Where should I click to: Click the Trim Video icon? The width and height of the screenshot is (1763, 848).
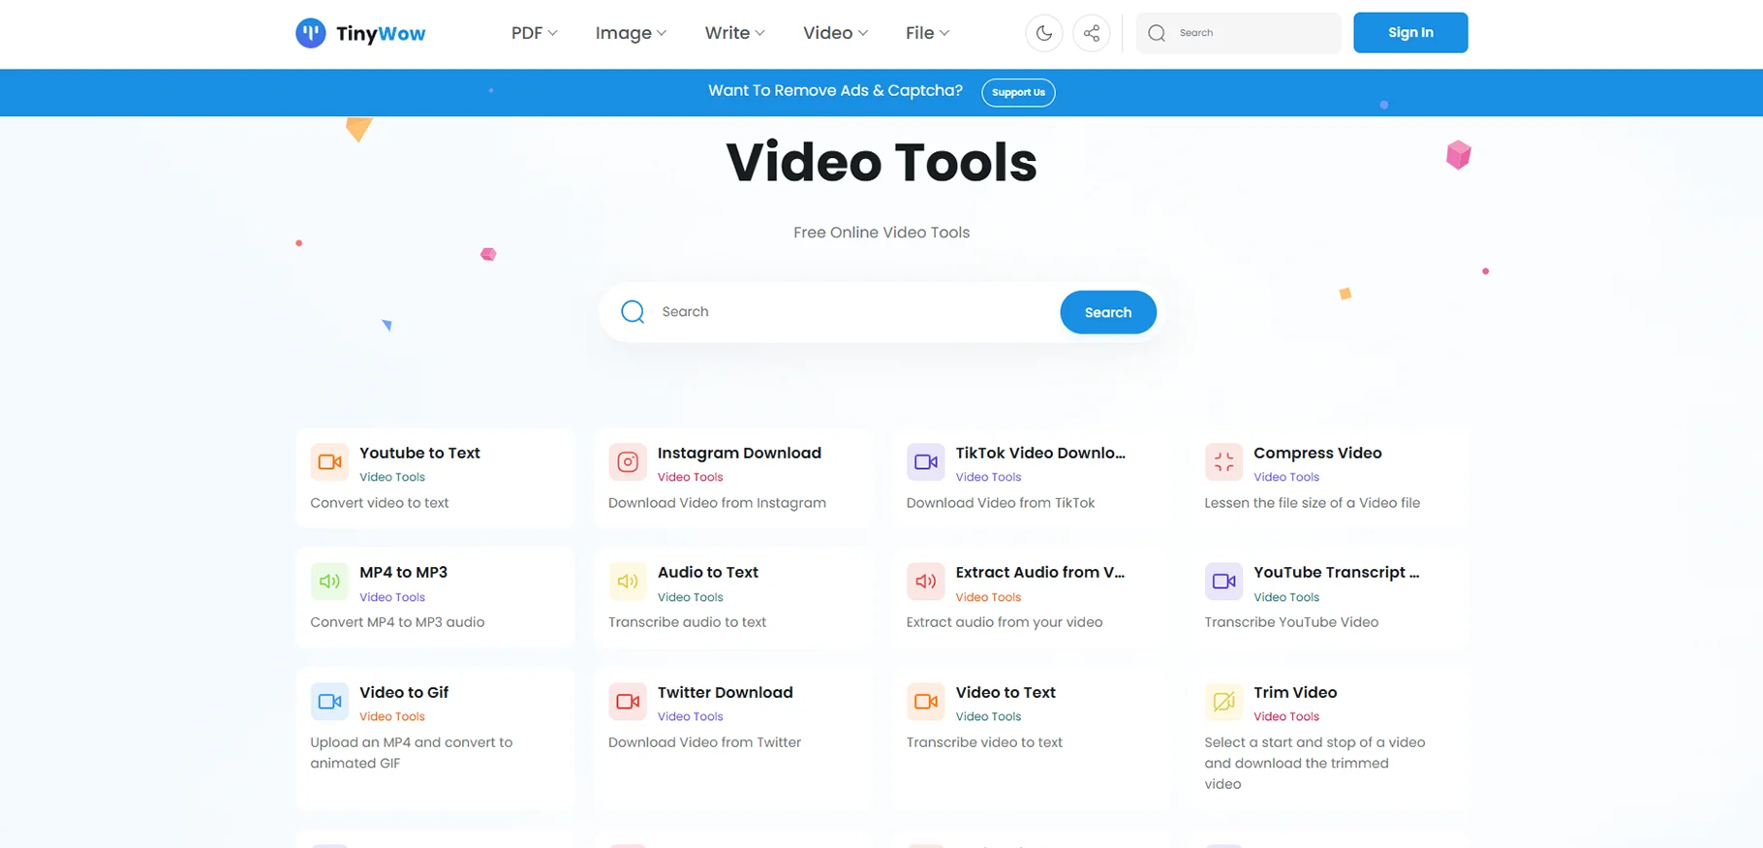(1223, 702)
